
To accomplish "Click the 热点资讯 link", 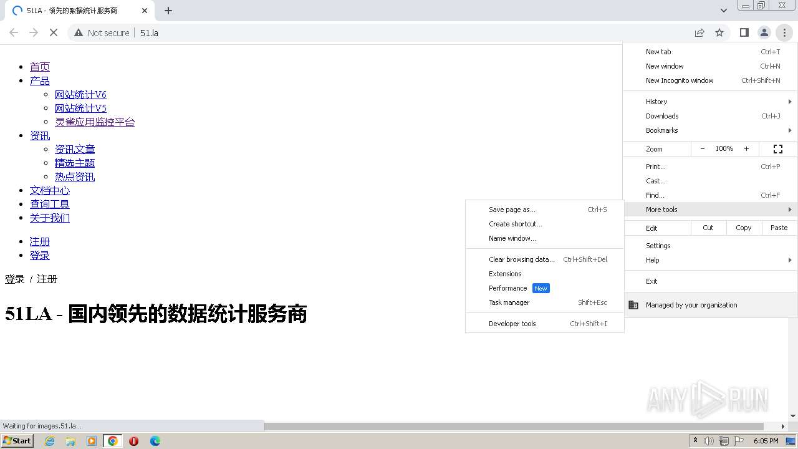I will 75,176.
